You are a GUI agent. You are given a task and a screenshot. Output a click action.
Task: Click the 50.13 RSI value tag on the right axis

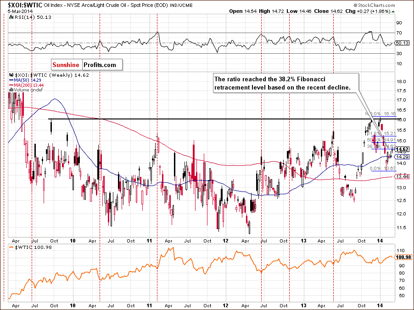point(402,43)
